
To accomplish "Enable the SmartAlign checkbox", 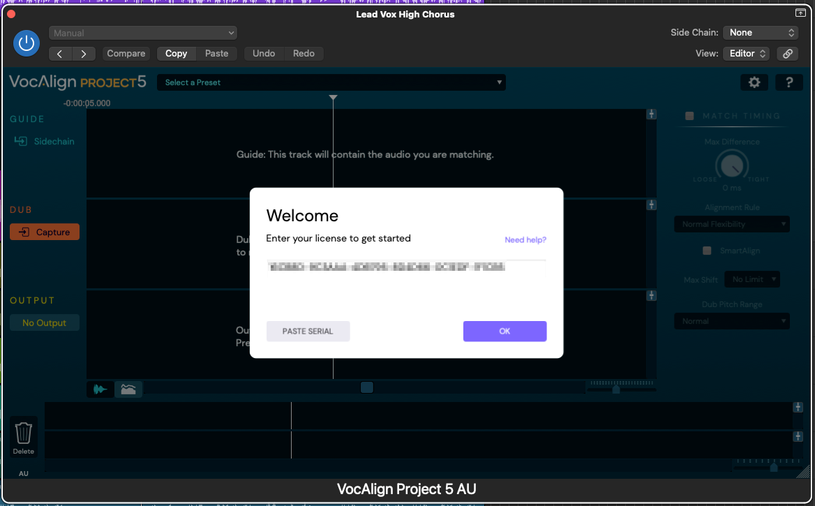I will pyautogui.click(x=707, y=251).
